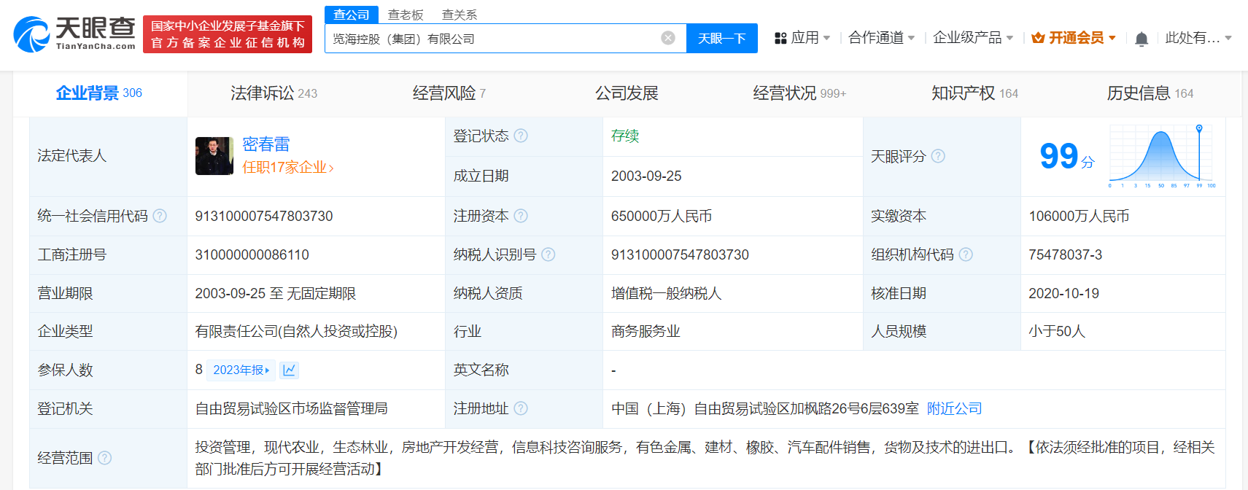The image size is (1248, 490).
Task: Open the 企业级产品 dropdown
Action: tap(972, 38)
